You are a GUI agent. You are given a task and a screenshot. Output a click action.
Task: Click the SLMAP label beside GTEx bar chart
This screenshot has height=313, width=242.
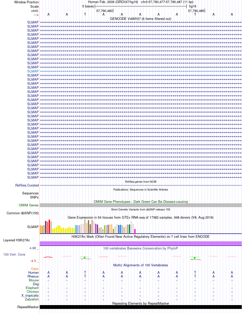pos(33,227)
